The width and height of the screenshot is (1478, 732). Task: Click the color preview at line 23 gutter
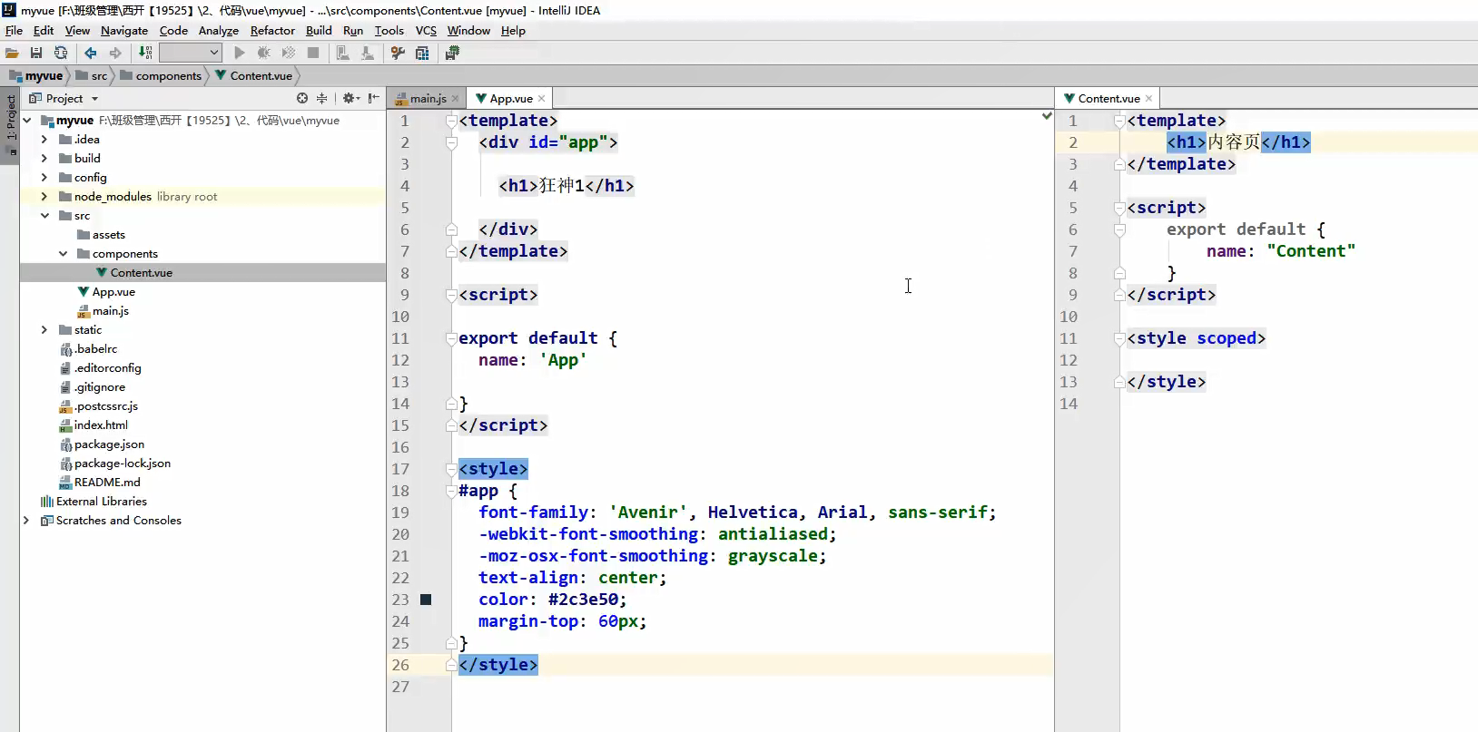[426, 600]
